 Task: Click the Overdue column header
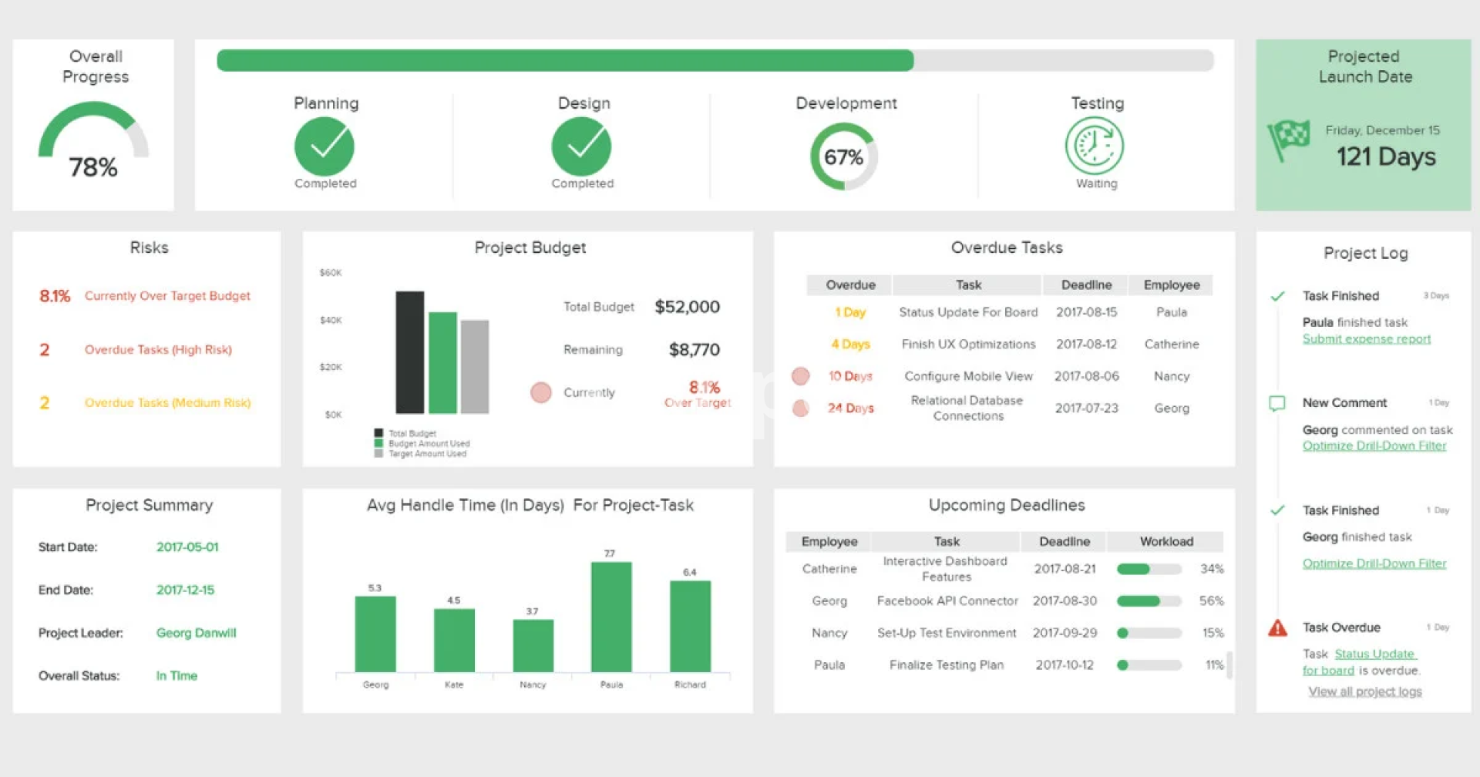850,285
